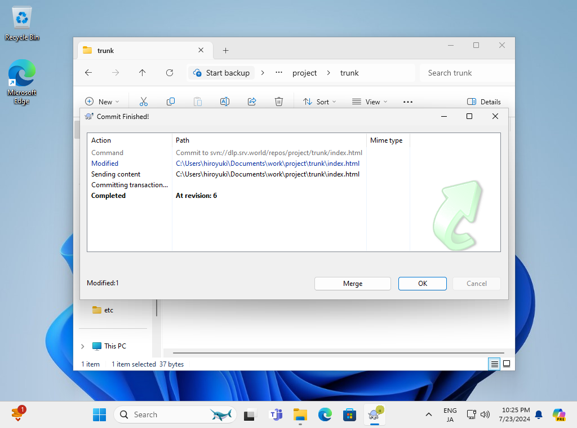Click Start backup in address bar

pos(222,73)
